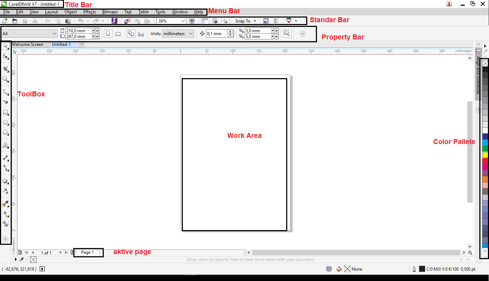The width and height of the screenshot is (489, 281).
Task: Select the Color Eyedropper tool
Action: tap(6, 204)
